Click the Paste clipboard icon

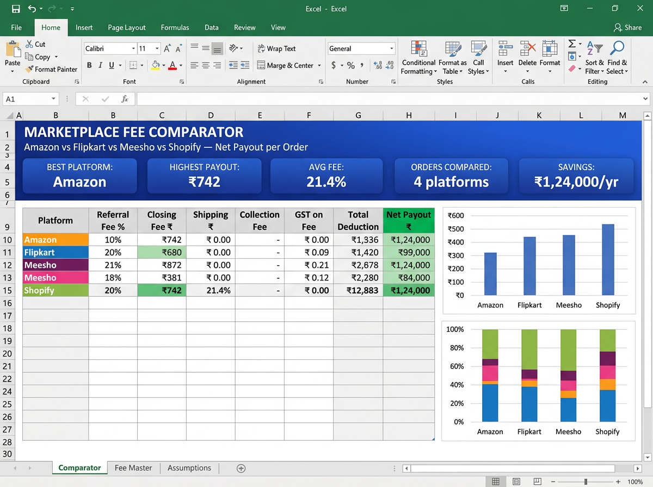tap(13, 49)
